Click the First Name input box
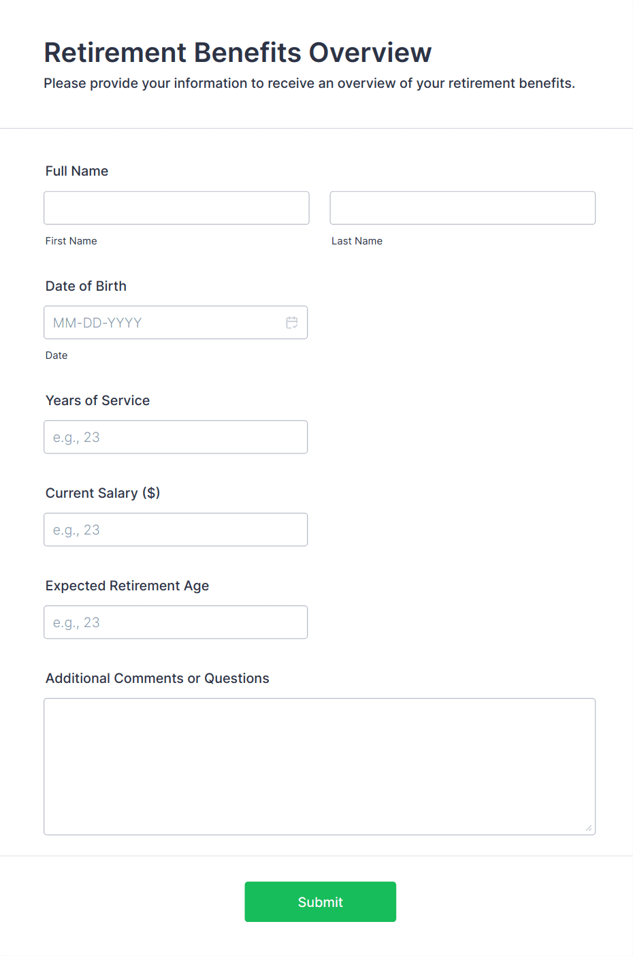The height and width of the screenshot is (956, 633). 176,208
